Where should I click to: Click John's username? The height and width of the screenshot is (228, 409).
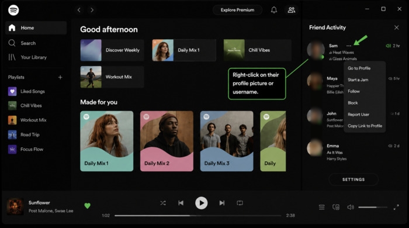click(x=331, y=113)
